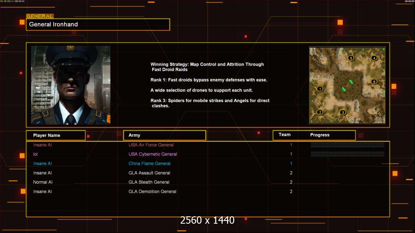Click 'A wide selection of drones' line
Viewport: 415px width, 233px height.
click(202, 90)
